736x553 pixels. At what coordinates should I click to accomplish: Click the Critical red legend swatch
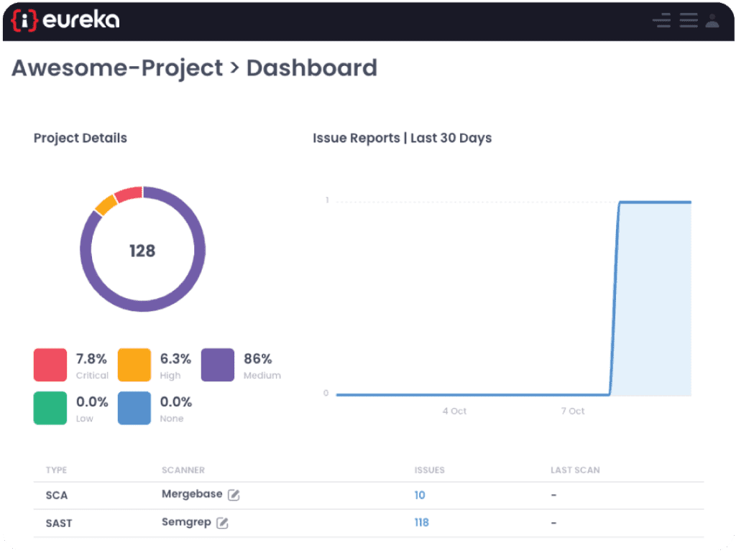tap(50, 365)
